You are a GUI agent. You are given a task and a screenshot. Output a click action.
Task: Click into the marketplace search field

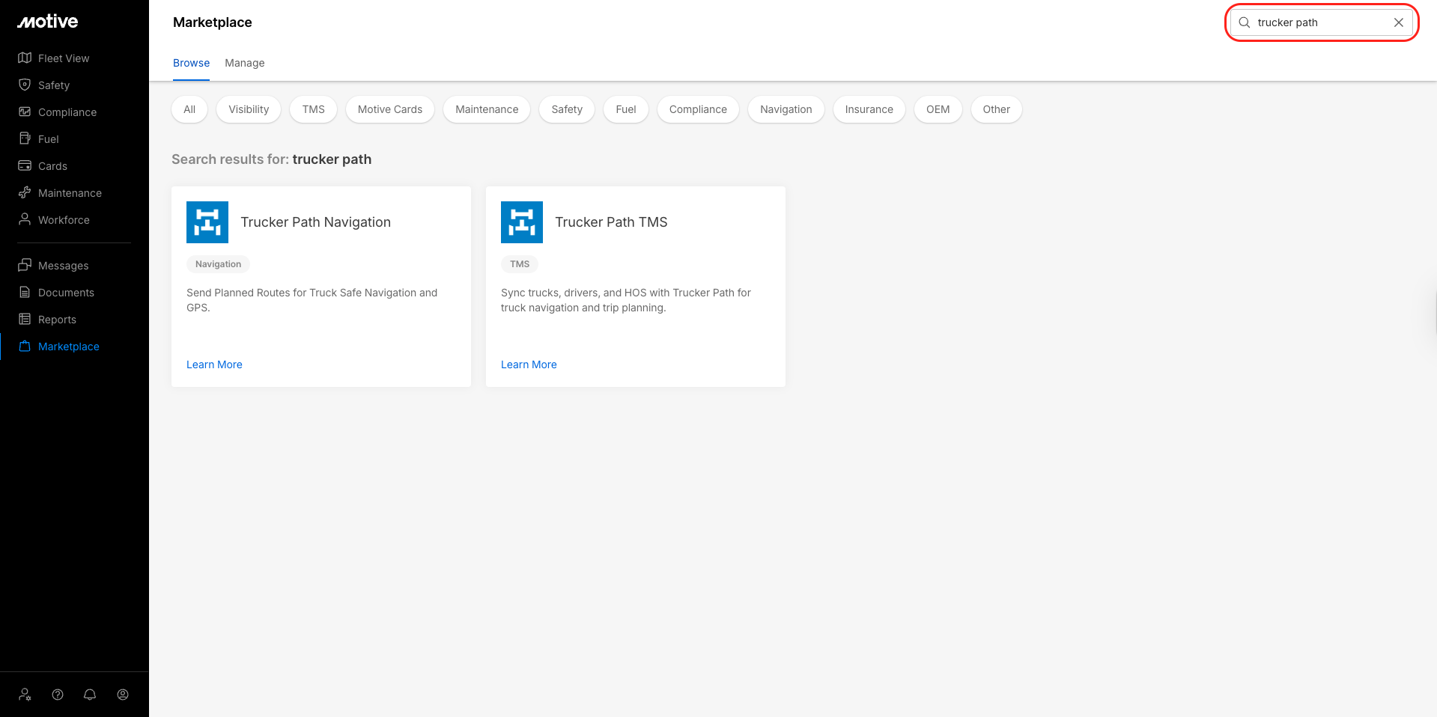[1318, 22]
